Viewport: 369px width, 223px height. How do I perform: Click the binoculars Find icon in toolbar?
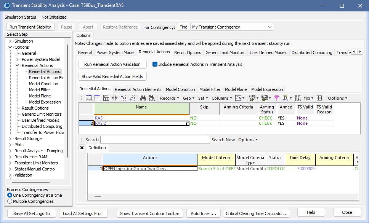pos(143,98)
